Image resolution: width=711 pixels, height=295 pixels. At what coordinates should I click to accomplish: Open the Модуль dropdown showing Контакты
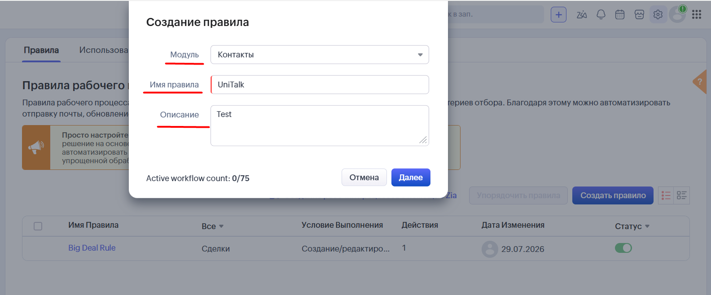320,55
